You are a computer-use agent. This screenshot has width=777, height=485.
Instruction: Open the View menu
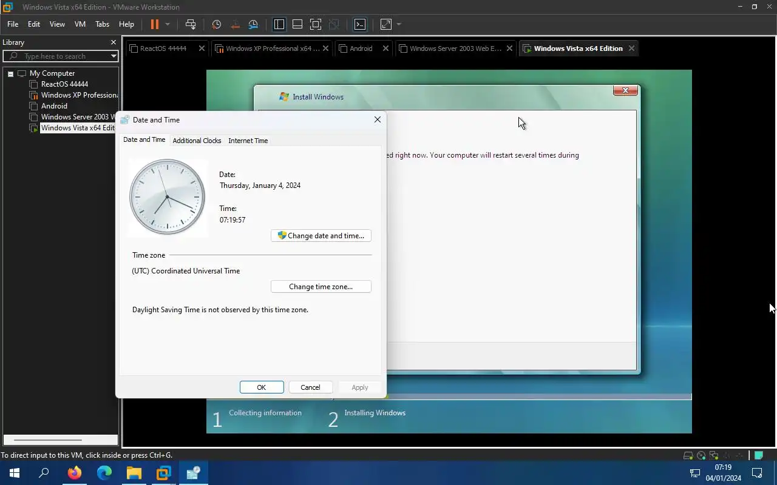[x=57, y=24]
